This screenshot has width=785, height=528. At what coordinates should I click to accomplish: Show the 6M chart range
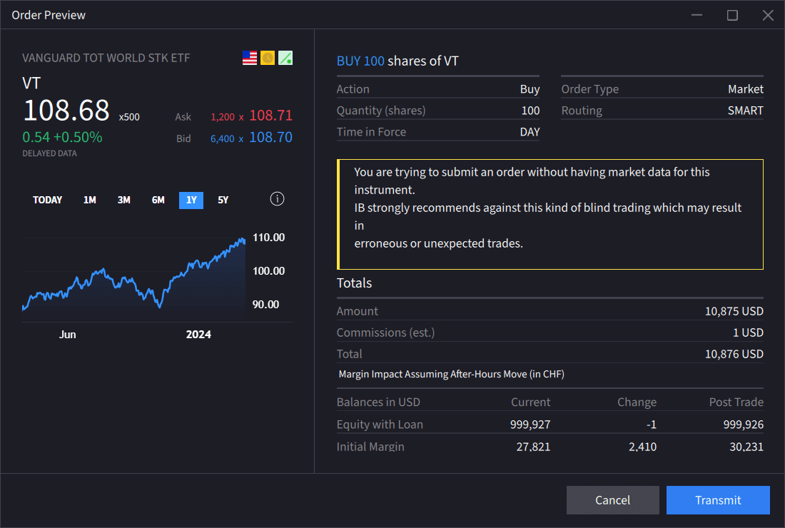pos(158,200)
